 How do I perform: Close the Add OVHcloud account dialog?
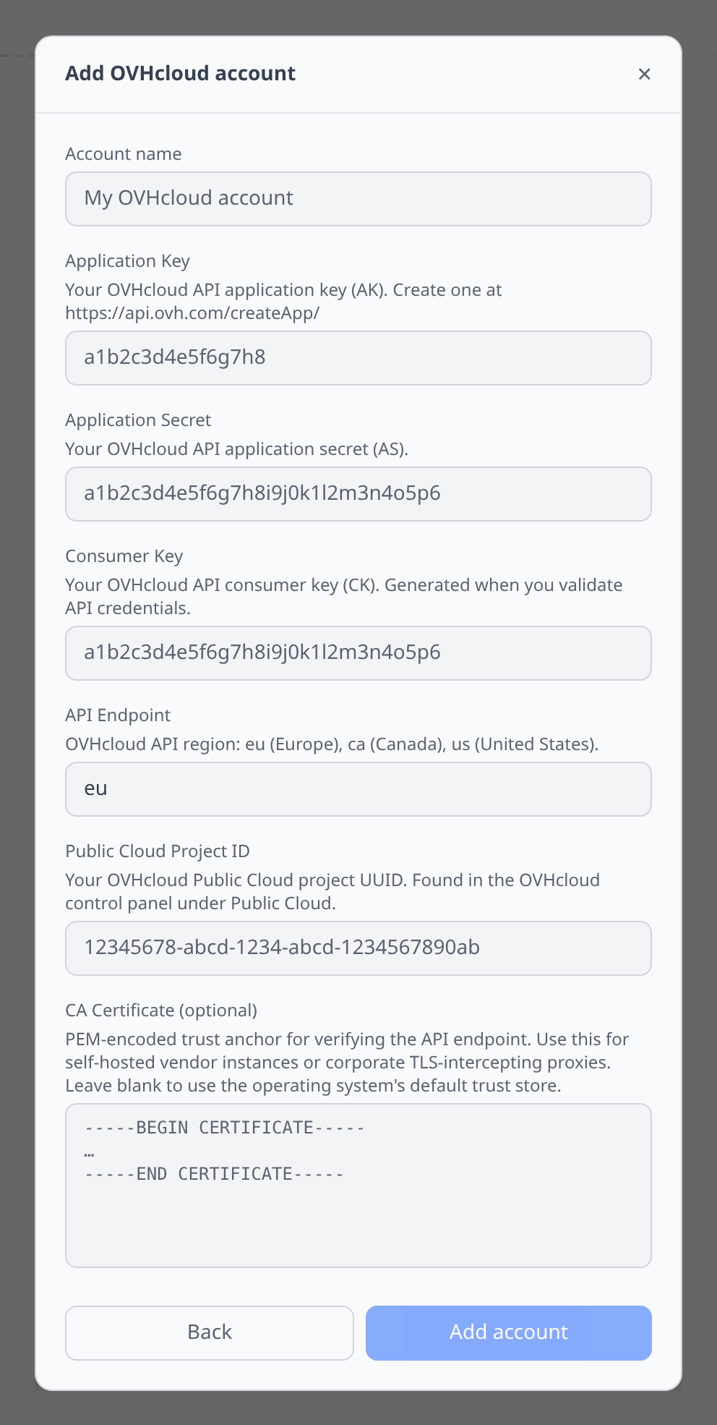tap(644, 74)
